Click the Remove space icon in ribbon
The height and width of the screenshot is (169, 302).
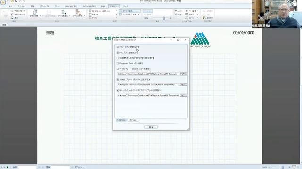coord(78,12)
